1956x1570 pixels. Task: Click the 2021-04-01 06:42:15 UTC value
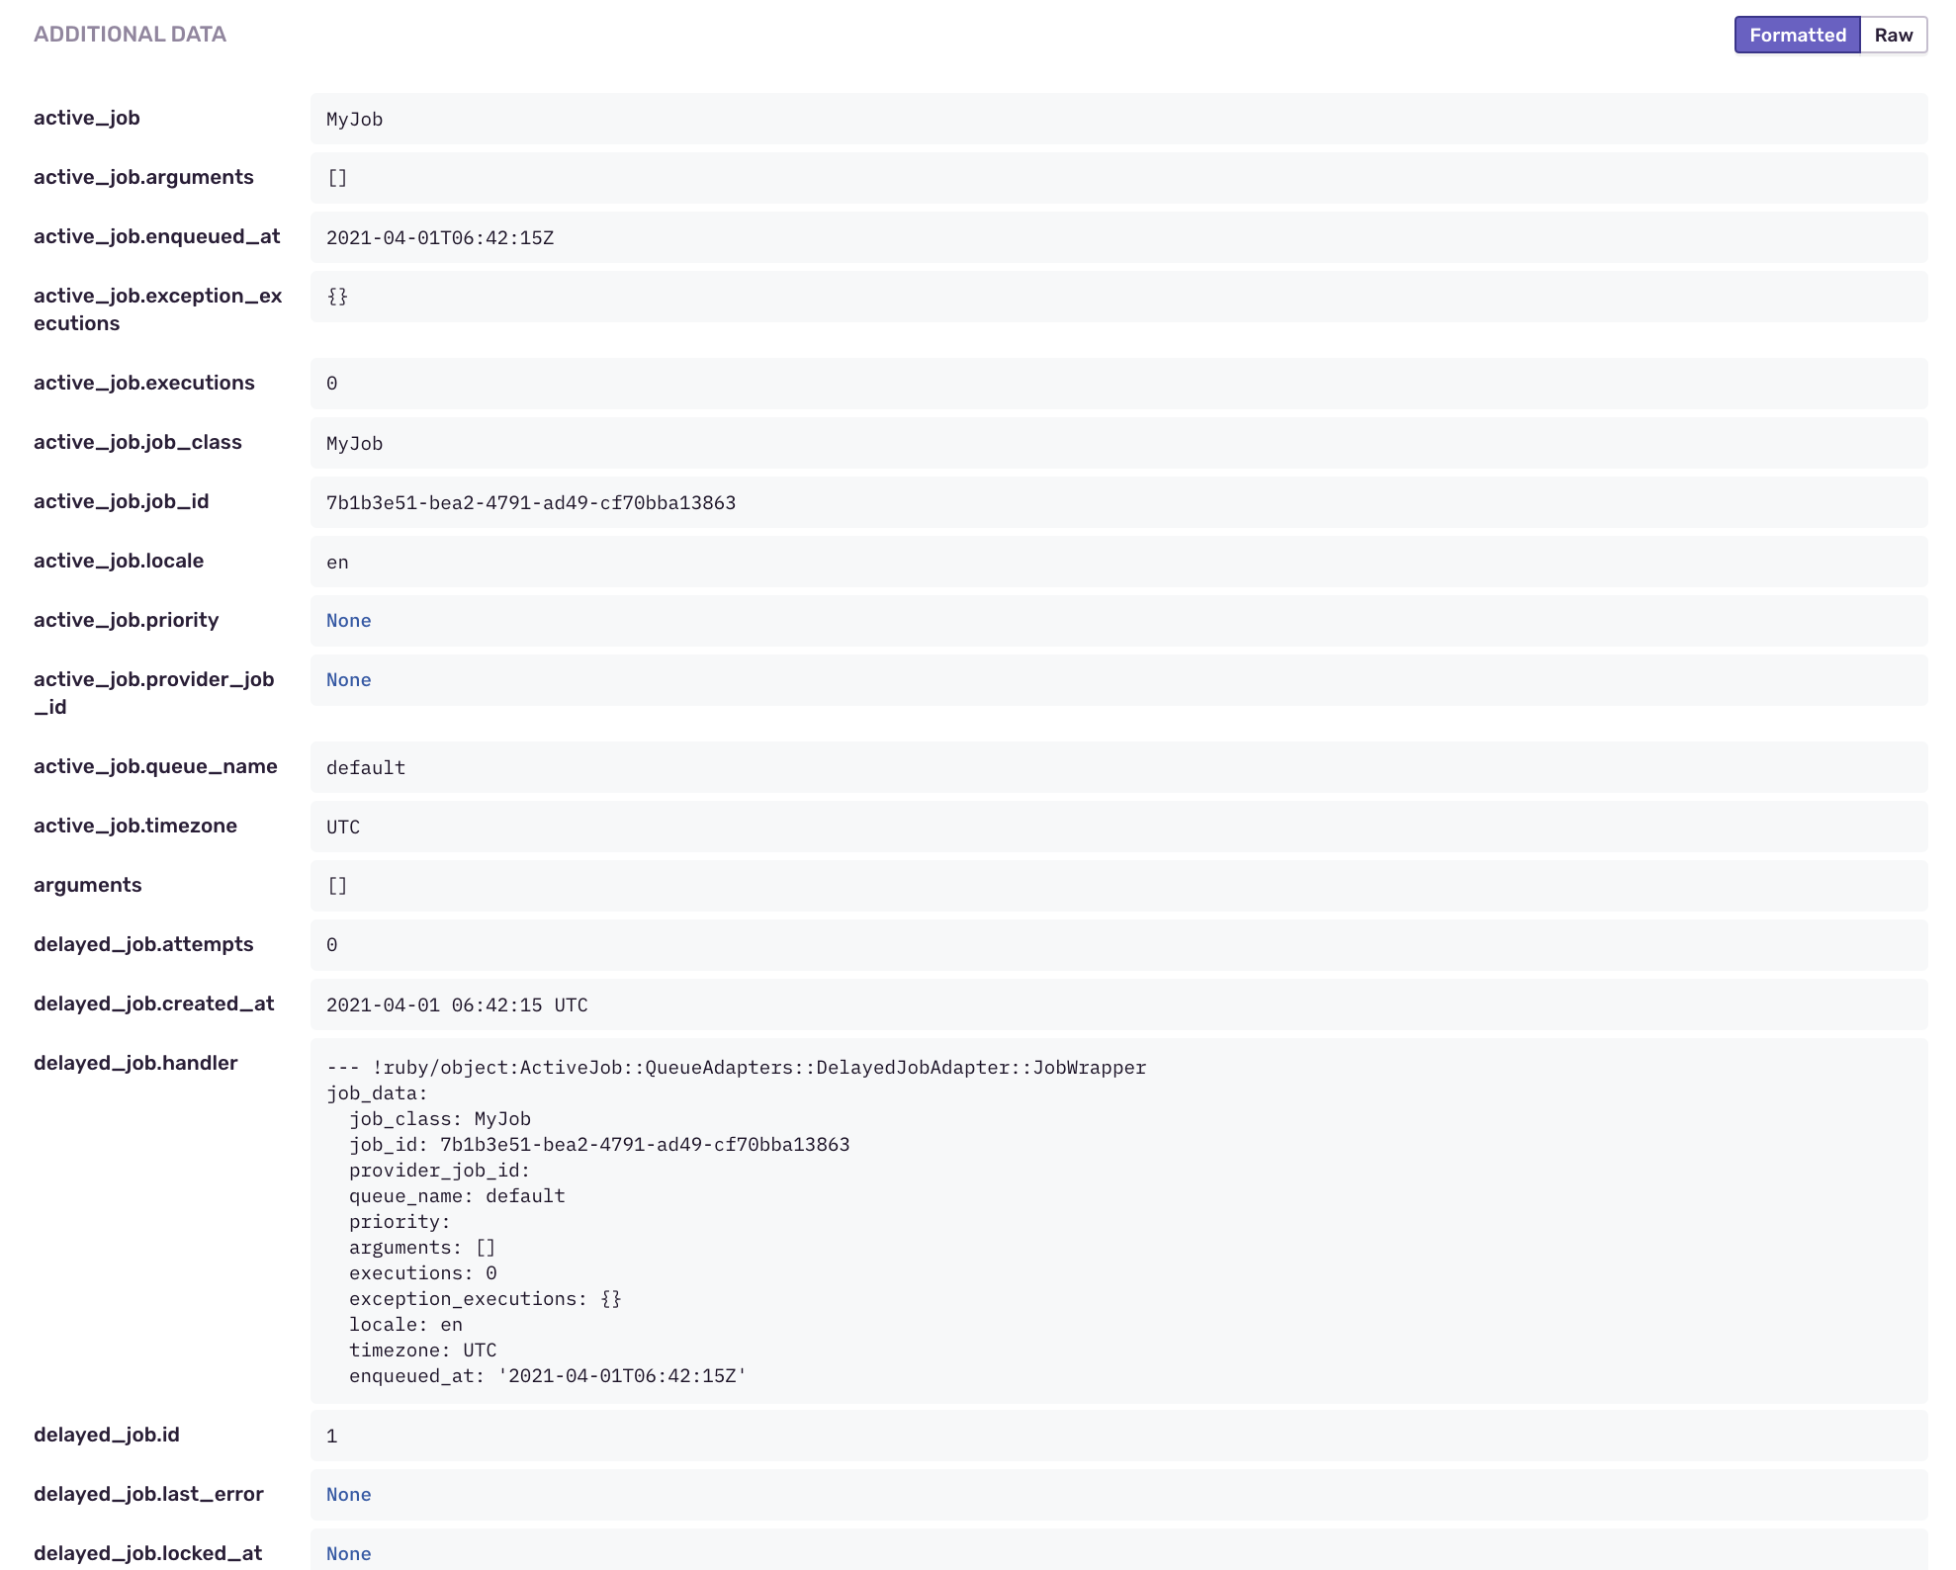[457, 1004]
